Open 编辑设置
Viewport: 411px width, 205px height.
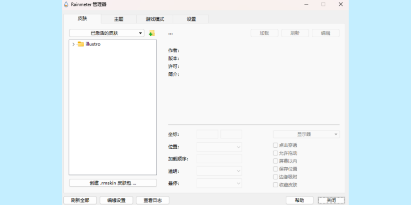tap(116, 200)
